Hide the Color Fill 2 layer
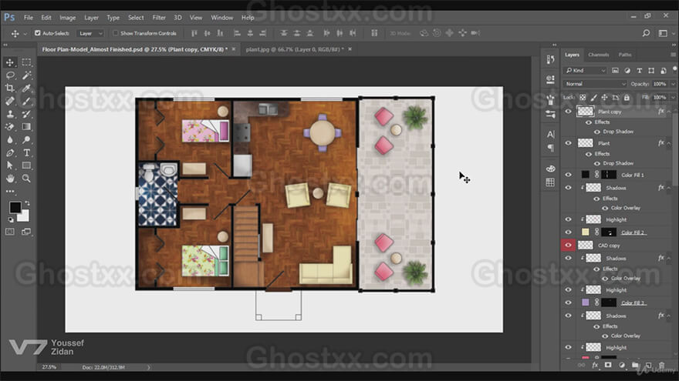This screenshot has height=381, width=679. coord(568,232)
